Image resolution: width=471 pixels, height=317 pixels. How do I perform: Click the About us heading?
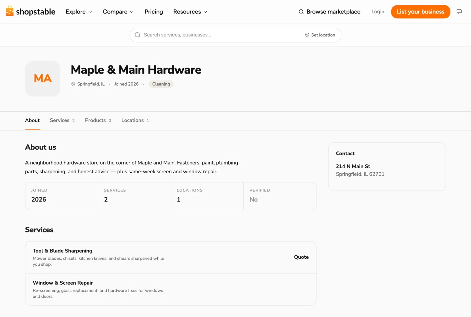click(41, 147)
